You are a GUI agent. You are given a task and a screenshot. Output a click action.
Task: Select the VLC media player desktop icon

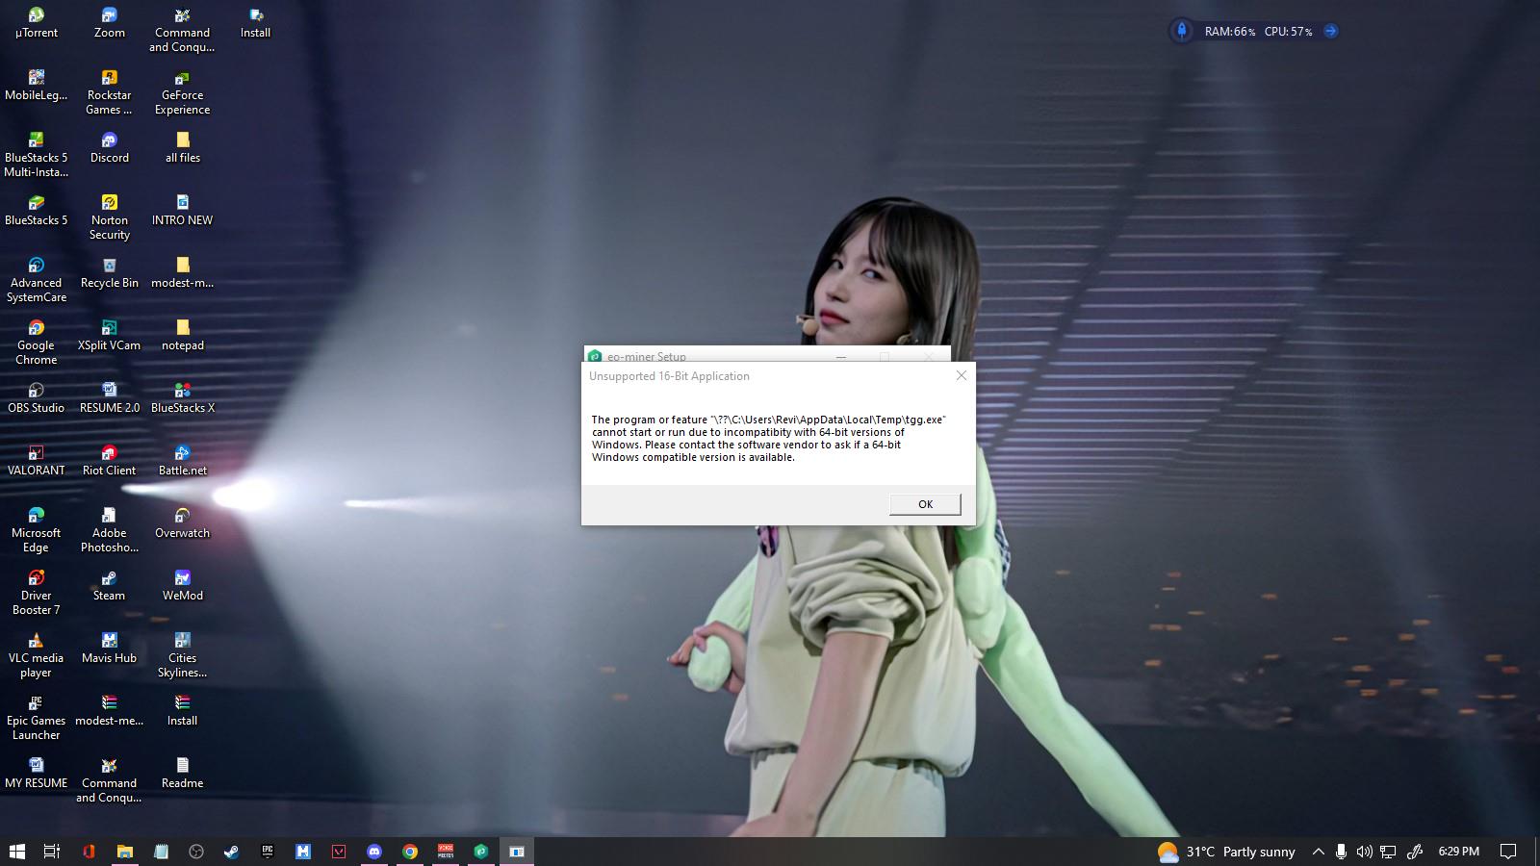(36, 654)
